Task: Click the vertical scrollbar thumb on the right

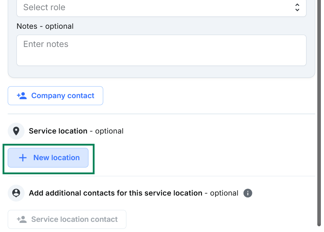Action: (x=319, y=112)
